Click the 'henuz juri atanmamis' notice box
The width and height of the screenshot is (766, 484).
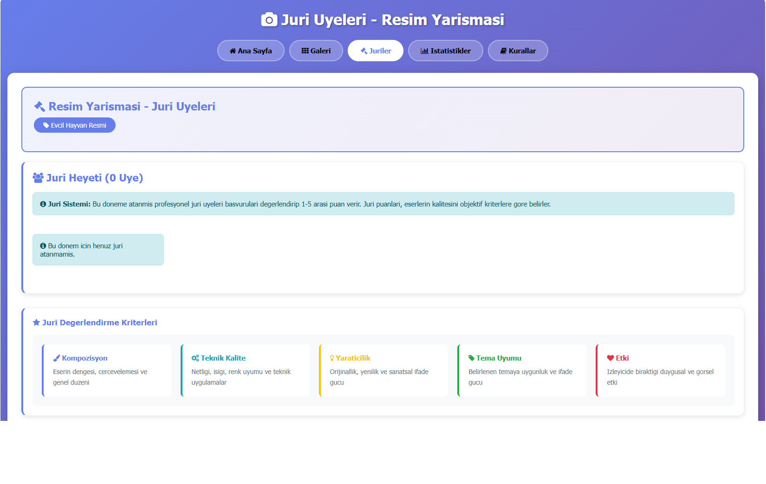click(98, 250)
